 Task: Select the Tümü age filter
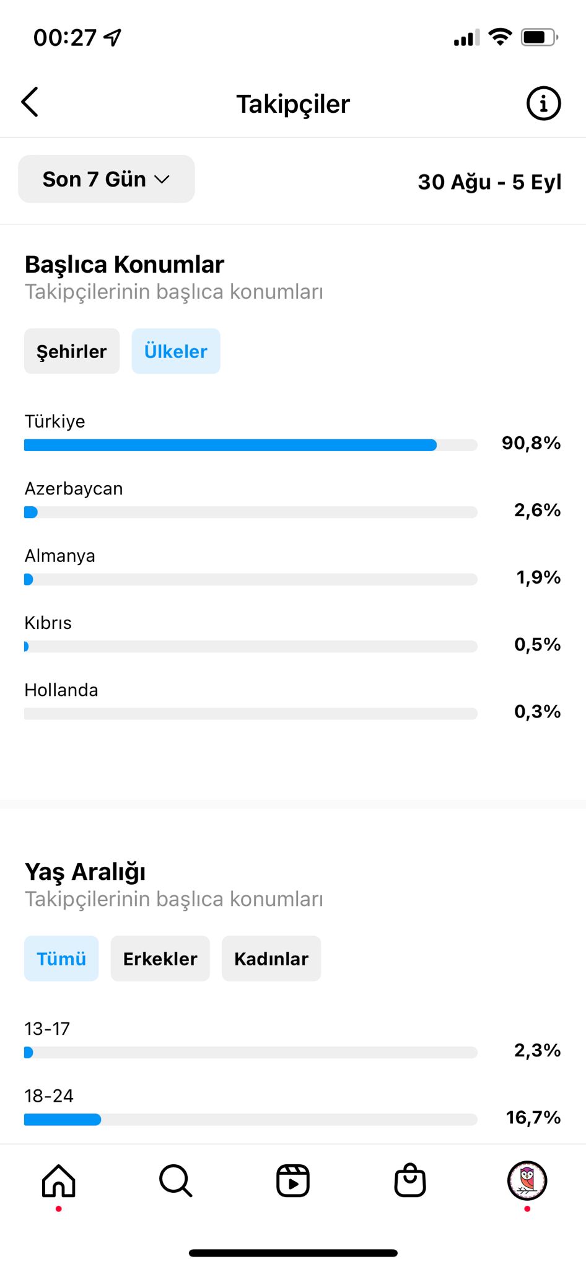pos(61,959)
